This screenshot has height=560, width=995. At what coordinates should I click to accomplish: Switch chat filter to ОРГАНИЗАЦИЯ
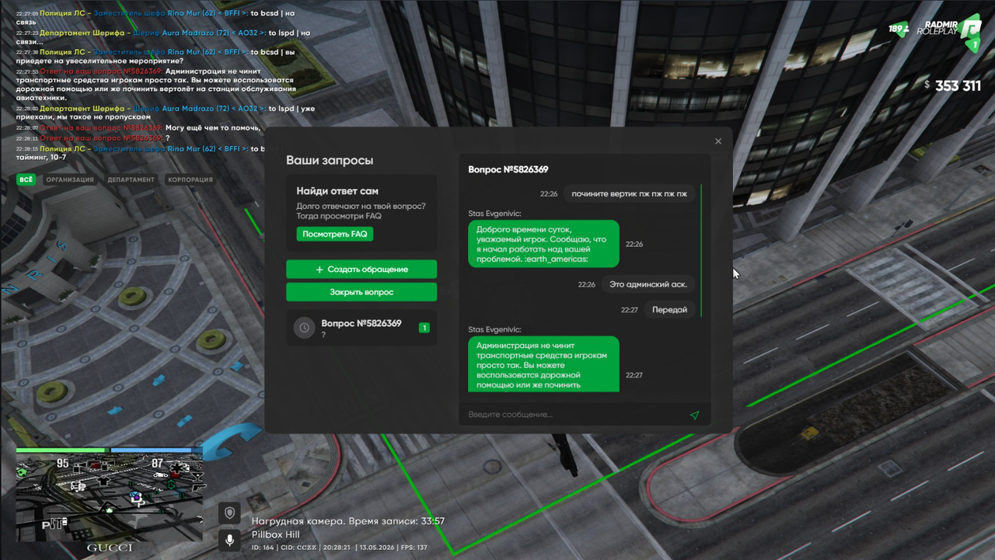click(70, 179)
